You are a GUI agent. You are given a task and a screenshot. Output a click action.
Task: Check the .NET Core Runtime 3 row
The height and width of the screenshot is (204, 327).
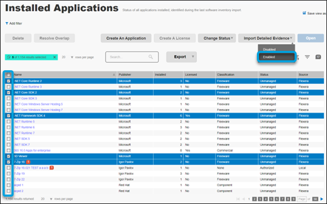8,87
